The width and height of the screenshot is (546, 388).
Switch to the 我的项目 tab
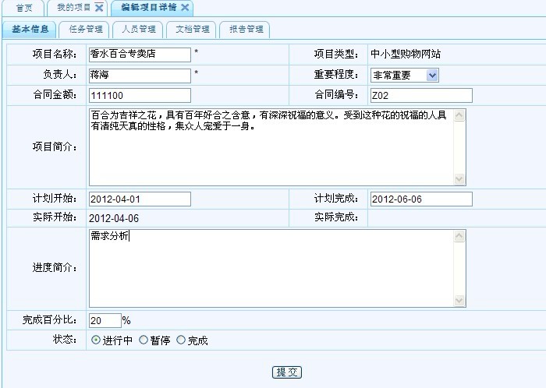point(73,8)
